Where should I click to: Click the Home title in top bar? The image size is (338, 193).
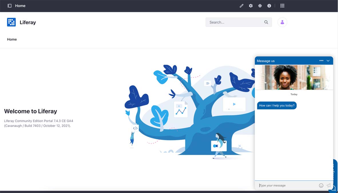coord(20,6)
